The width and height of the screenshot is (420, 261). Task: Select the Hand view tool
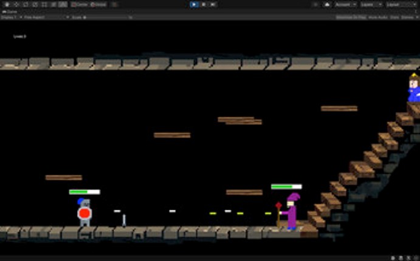point(7,4)
